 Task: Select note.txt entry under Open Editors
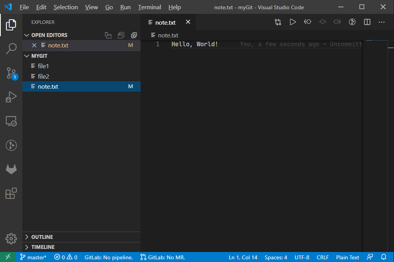pyautogui.click(x=81, y=45)
